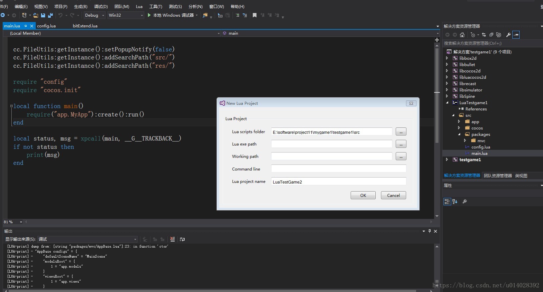Close the Output panel
Screen dimensions: 543x292
click(x=435, y=231)
